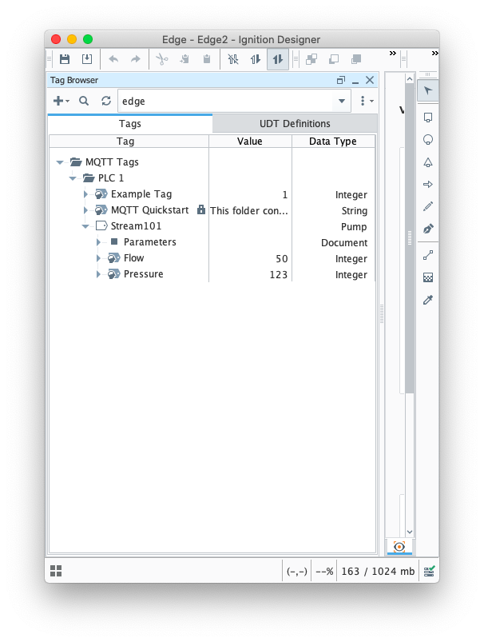Select the Stream101 instance

tap(136, 226)
